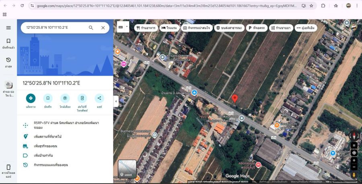Click the blue Directions button

[x=31, y=98]
